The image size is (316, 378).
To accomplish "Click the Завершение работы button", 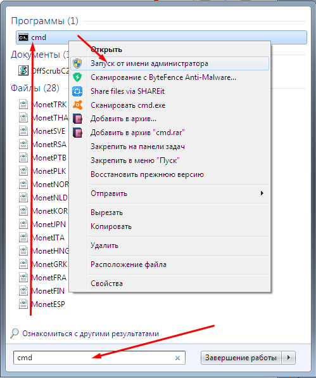I will coord(241,358).
